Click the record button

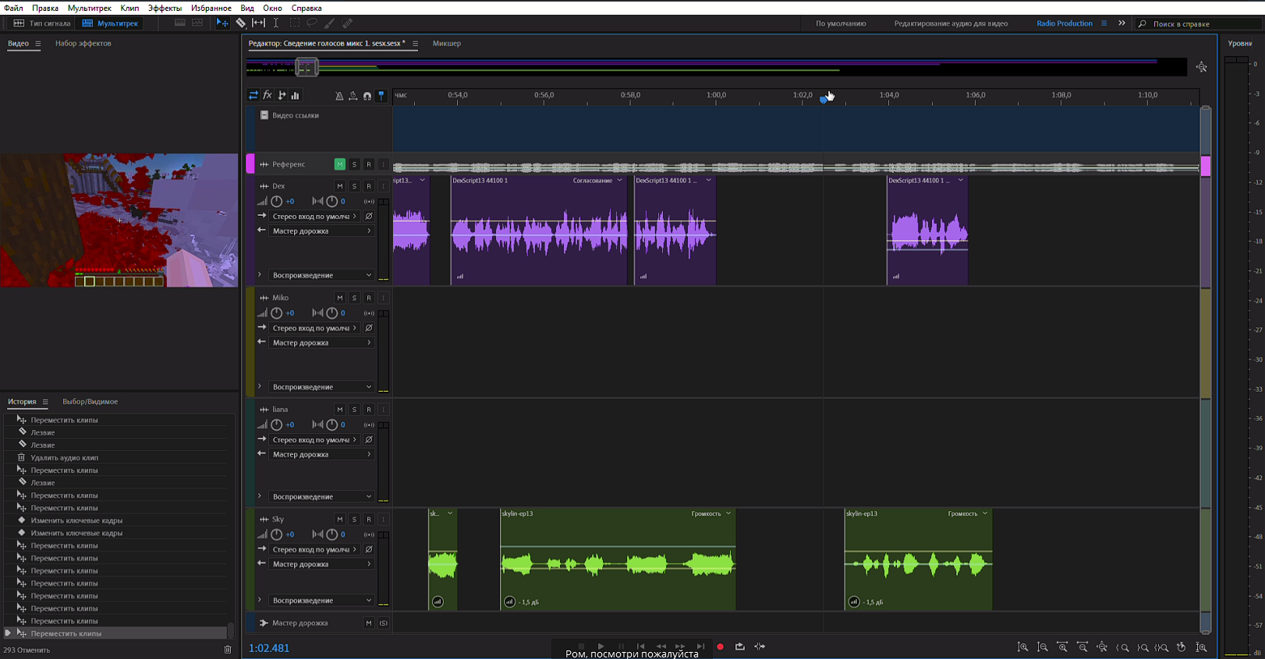click(x=720, y=647)
